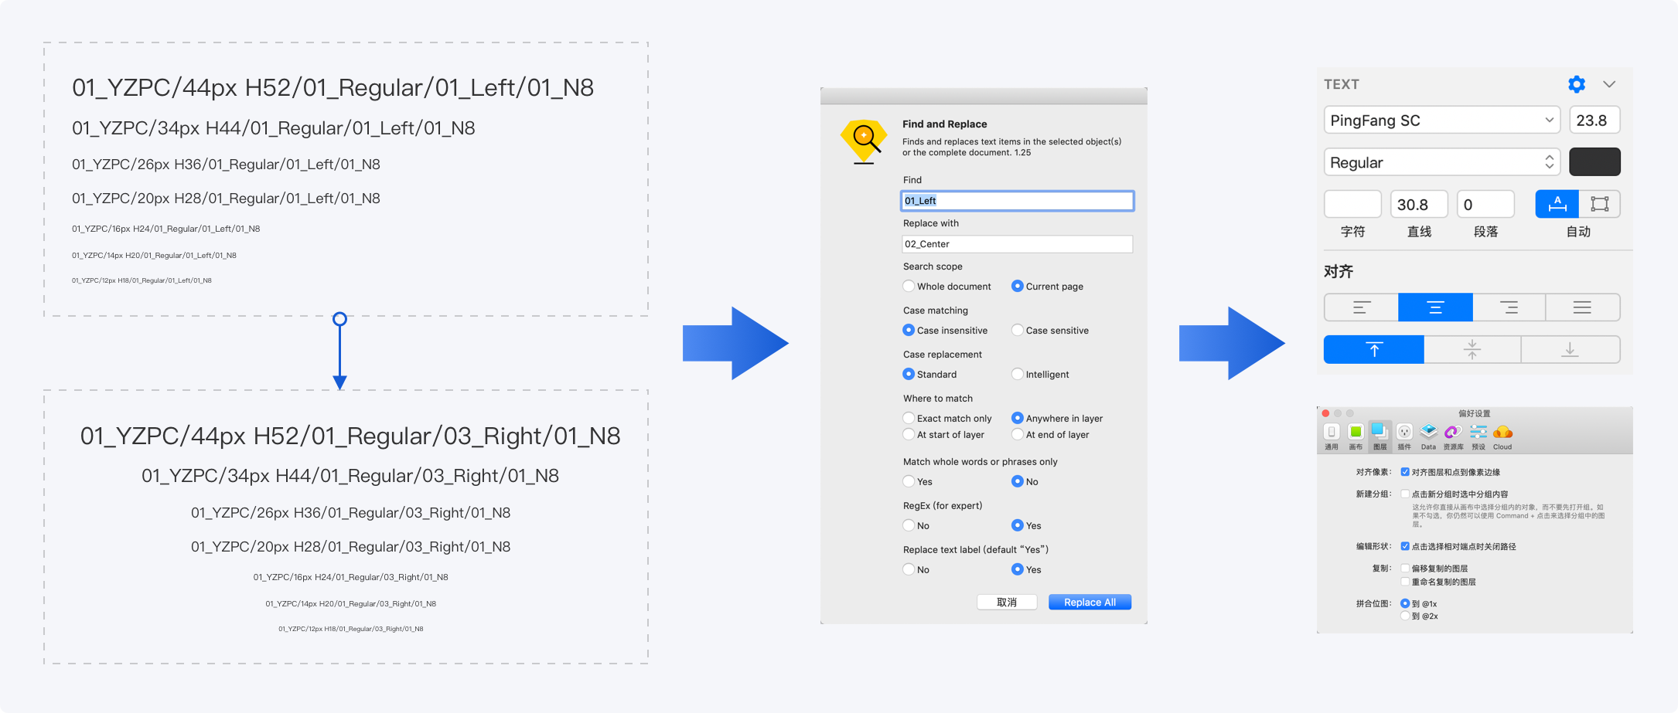The height and width of the screenshot is (713, 1678).
Task: Select Whole document search scope
Action: click(909, 287)
